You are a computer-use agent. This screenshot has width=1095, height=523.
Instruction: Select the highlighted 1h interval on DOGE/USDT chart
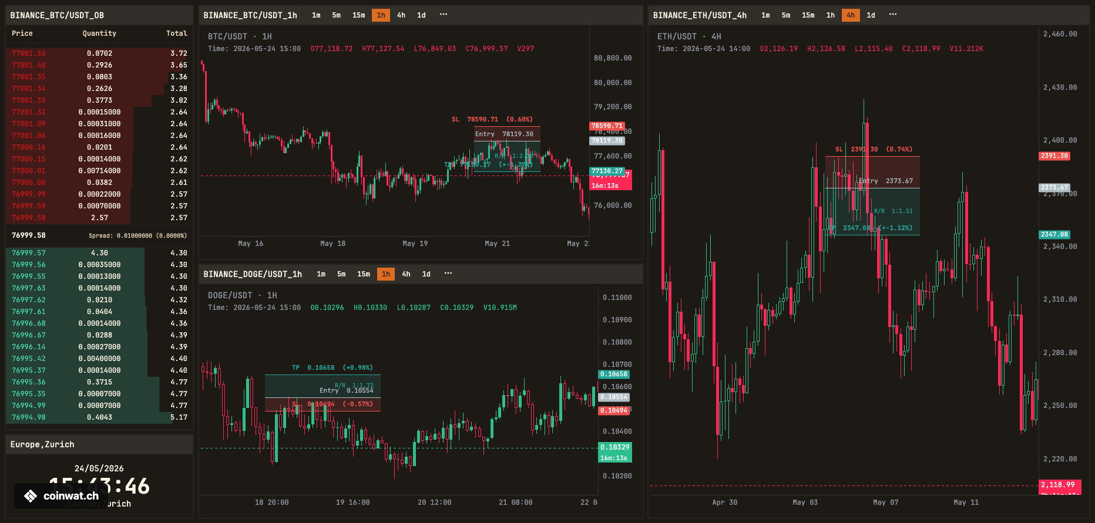386,274
